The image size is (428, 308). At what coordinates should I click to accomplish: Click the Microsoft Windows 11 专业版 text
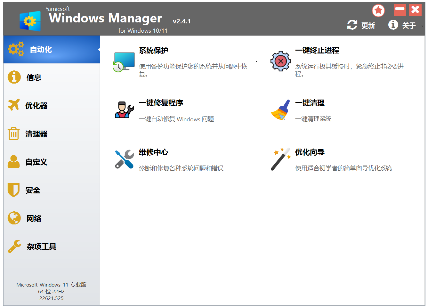click(x=52, y=285)
